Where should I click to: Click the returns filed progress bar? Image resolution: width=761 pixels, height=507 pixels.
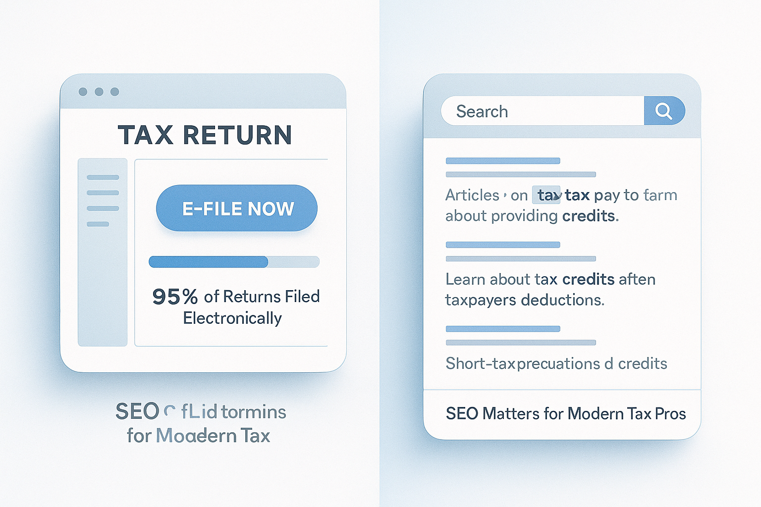[x=234, y=262]
